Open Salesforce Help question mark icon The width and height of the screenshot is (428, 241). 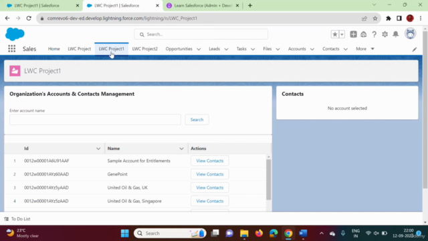click(x=374, y=34)
